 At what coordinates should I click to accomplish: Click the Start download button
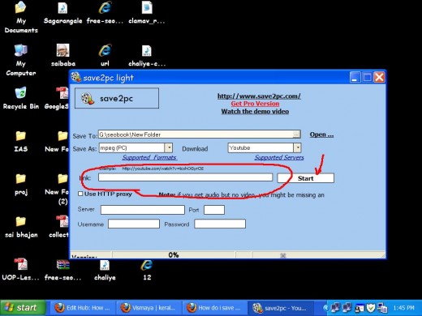[306, 178]
